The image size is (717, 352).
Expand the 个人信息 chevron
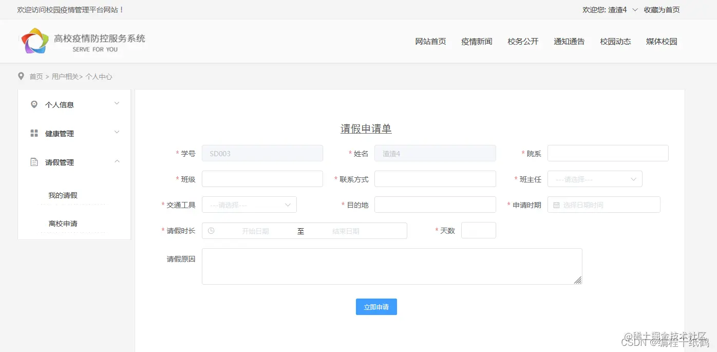pos(117,103)
